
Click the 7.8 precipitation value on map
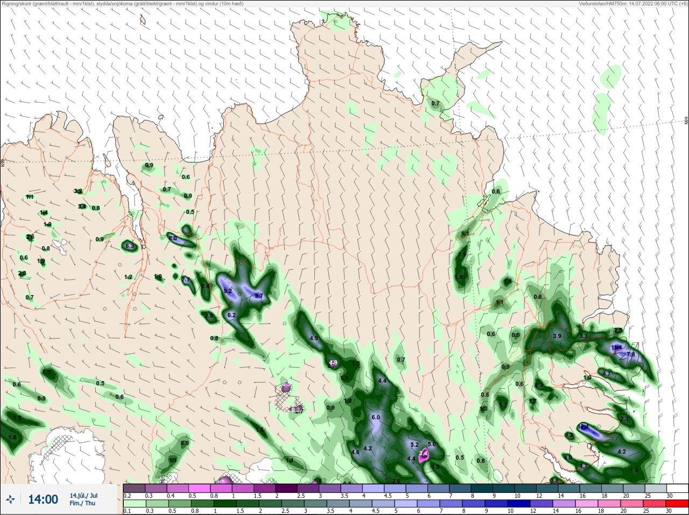click(x=631, y=355)
